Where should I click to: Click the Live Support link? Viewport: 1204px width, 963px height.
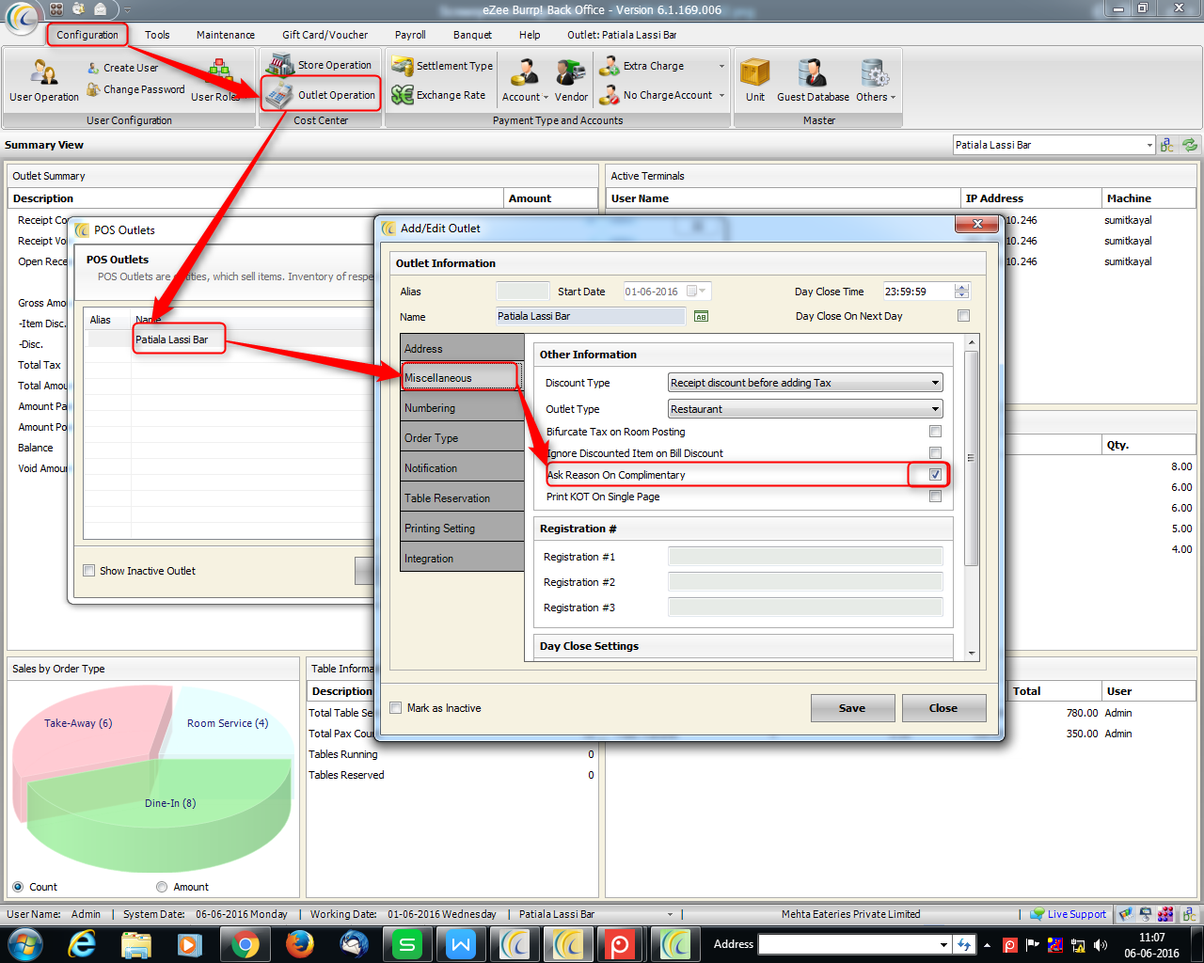coord(1069,914)
